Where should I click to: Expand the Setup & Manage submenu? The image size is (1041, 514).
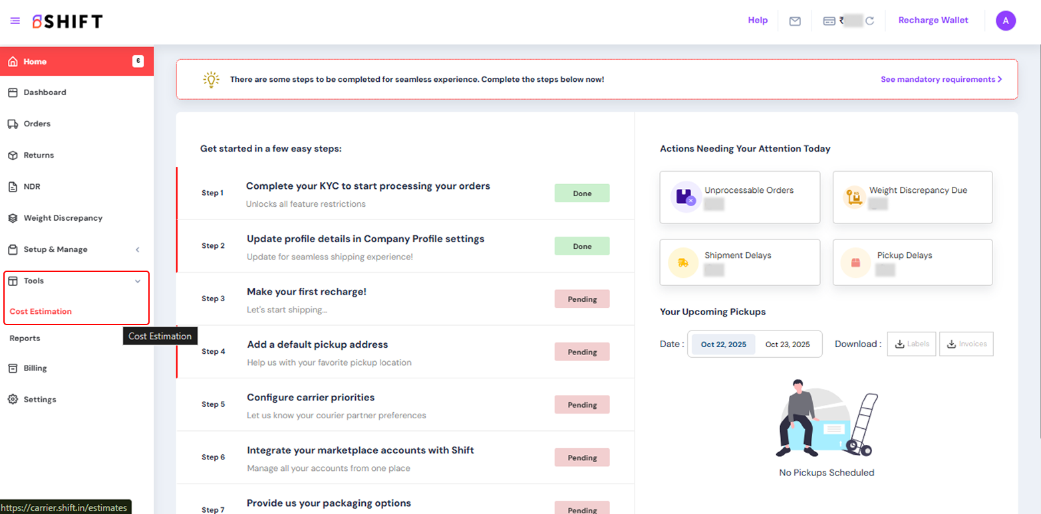point(138,250)
